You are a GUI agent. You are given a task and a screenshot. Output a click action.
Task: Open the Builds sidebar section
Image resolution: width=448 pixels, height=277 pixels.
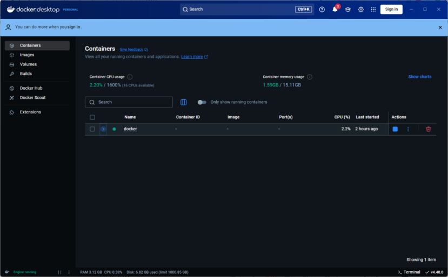[37, 73]
